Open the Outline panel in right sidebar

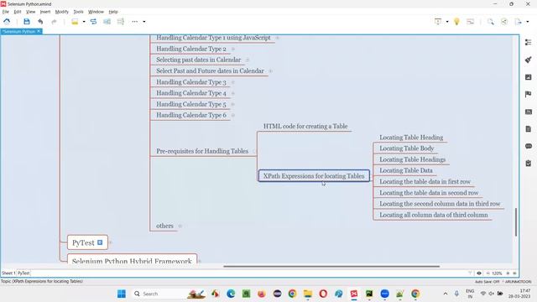528,42
